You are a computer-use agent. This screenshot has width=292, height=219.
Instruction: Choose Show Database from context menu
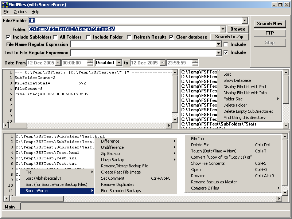pyautogui.click(x=250, y=80)
